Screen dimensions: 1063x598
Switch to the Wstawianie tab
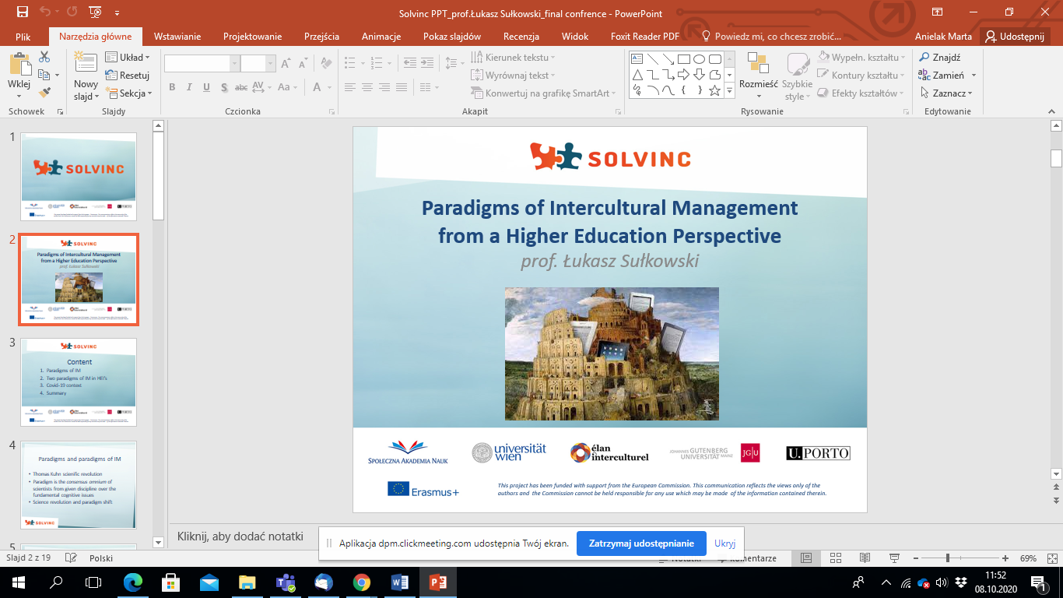177,37
